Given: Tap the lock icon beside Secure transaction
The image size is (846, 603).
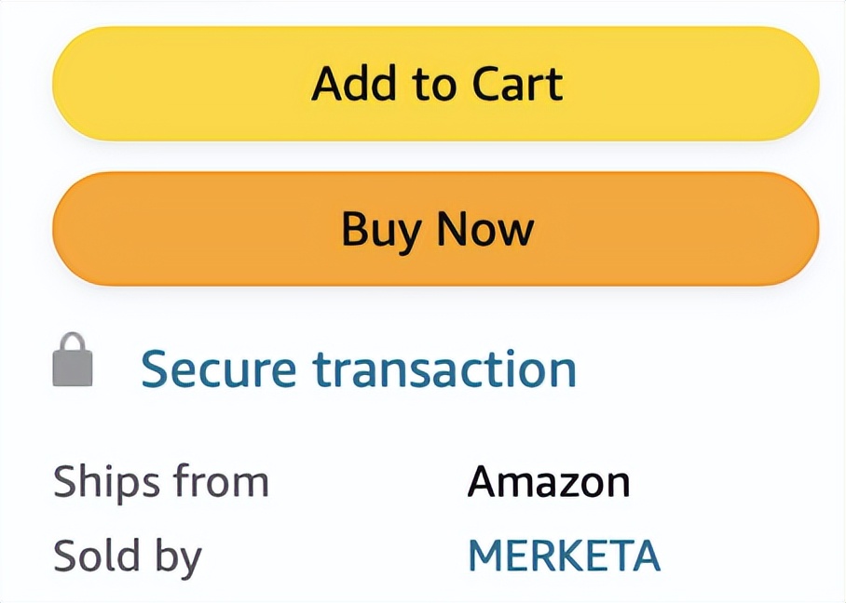Looking at the screenshot, I should (73, 361).
